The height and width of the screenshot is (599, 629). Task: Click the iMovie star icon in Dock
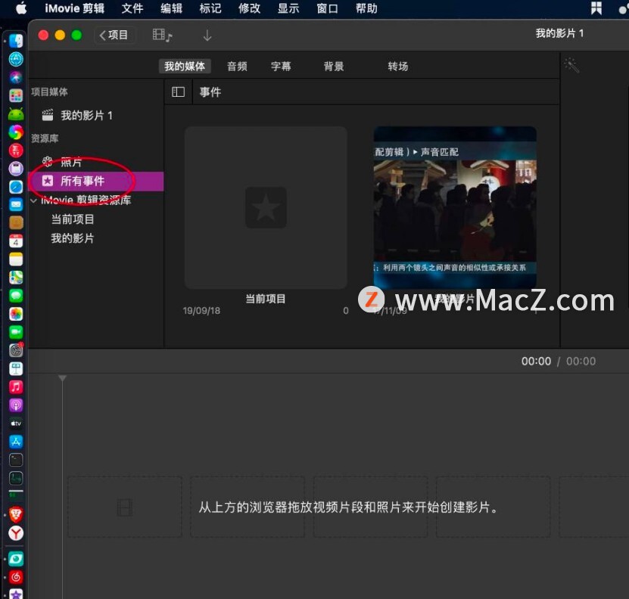click(x=16, y=594)
